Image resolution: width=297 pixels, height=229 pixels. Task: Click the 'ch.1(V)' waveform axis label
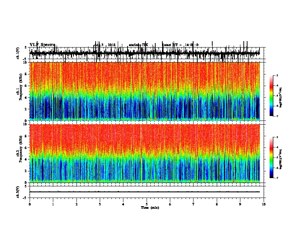[18, 53]
